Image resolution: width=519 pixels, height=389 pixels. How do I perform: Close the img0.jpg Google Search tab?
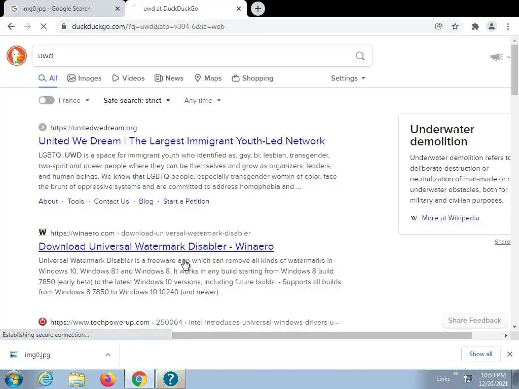[117, 9]
